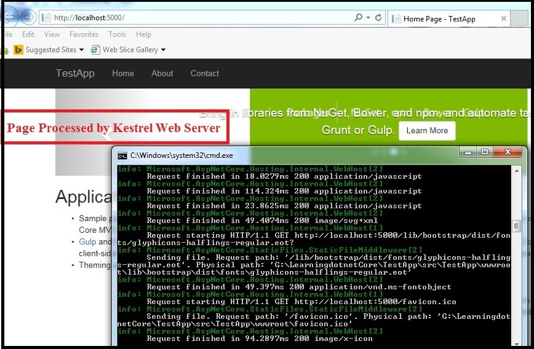Open the Help menu
The height and width of the screenshot is (349, 534).
[x=143, y=34]
